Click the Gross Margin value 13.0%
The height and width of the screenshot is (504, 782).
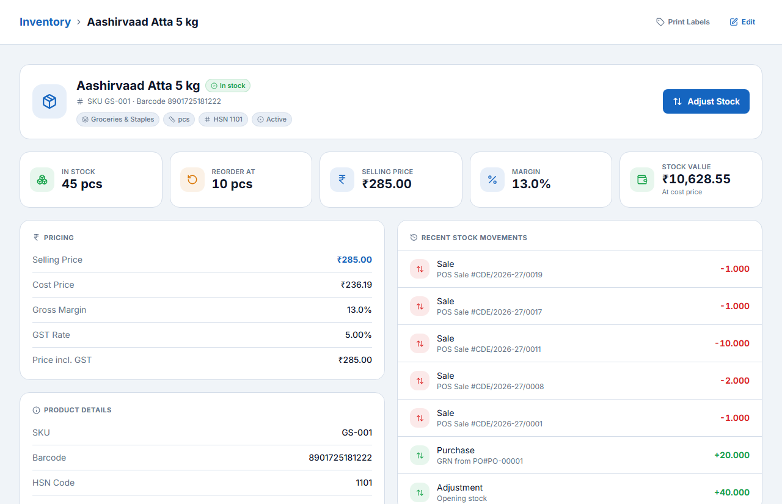click(x=359, y=310)
